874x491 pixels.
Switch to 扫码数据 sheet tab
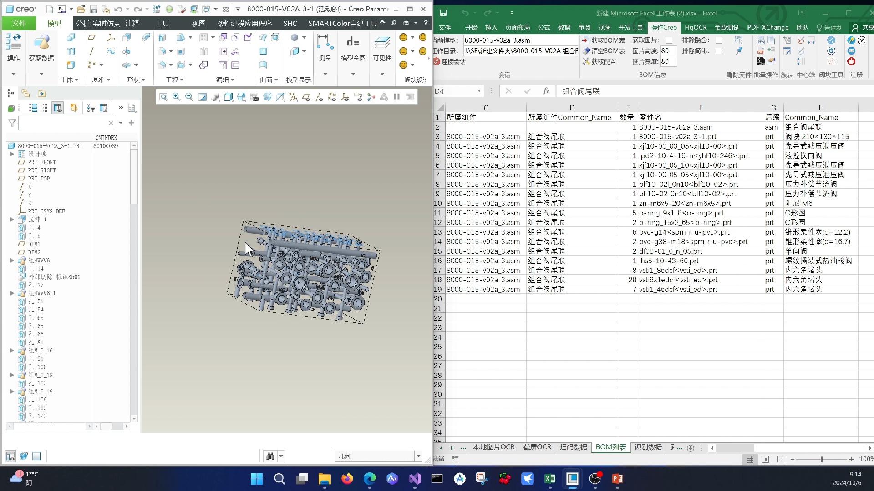click(573, 447)
